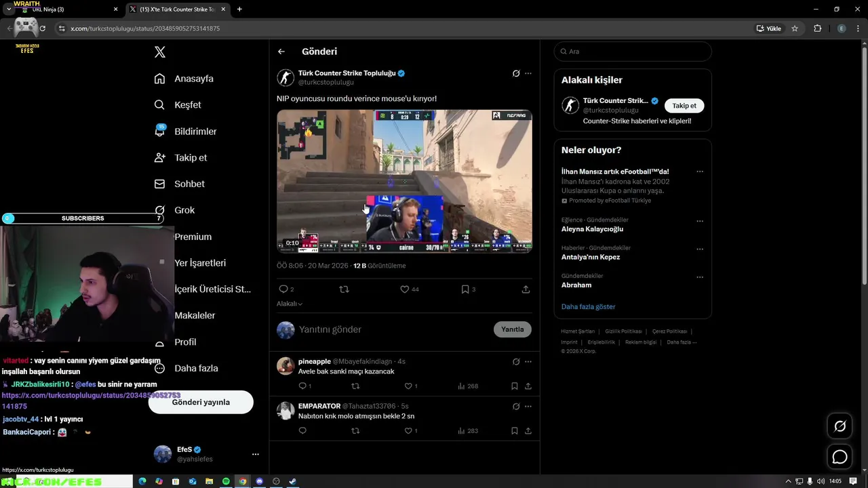The height and width of the screenshot is (488, 868).
Task: Open options for İlhan Mansız trend
Action: (x=700, y=172)
